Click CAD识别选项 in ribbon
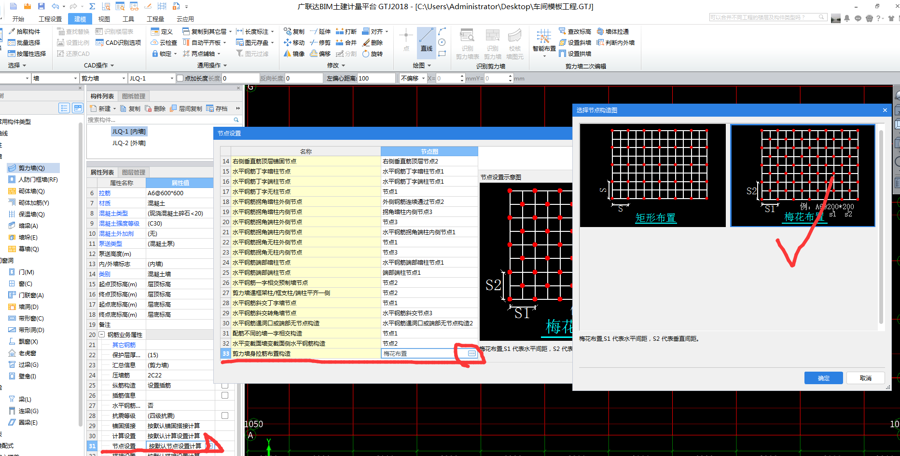This screenshot has height=456, width=900. pos(118,42)
